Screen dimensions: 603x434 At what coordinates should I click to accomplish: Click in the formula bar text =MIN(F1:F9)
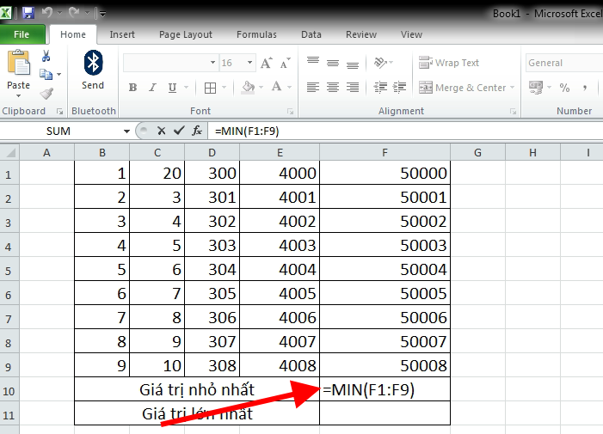(247, 131)
